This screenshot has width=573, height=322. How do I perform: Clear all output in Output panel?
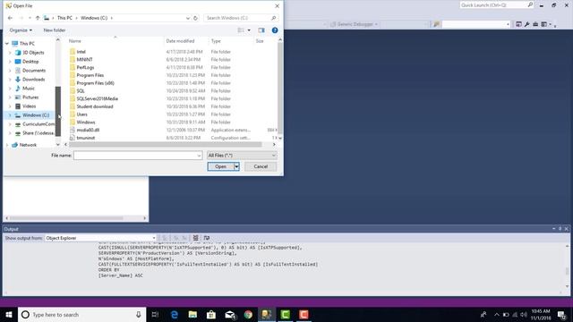coord(195,238)
